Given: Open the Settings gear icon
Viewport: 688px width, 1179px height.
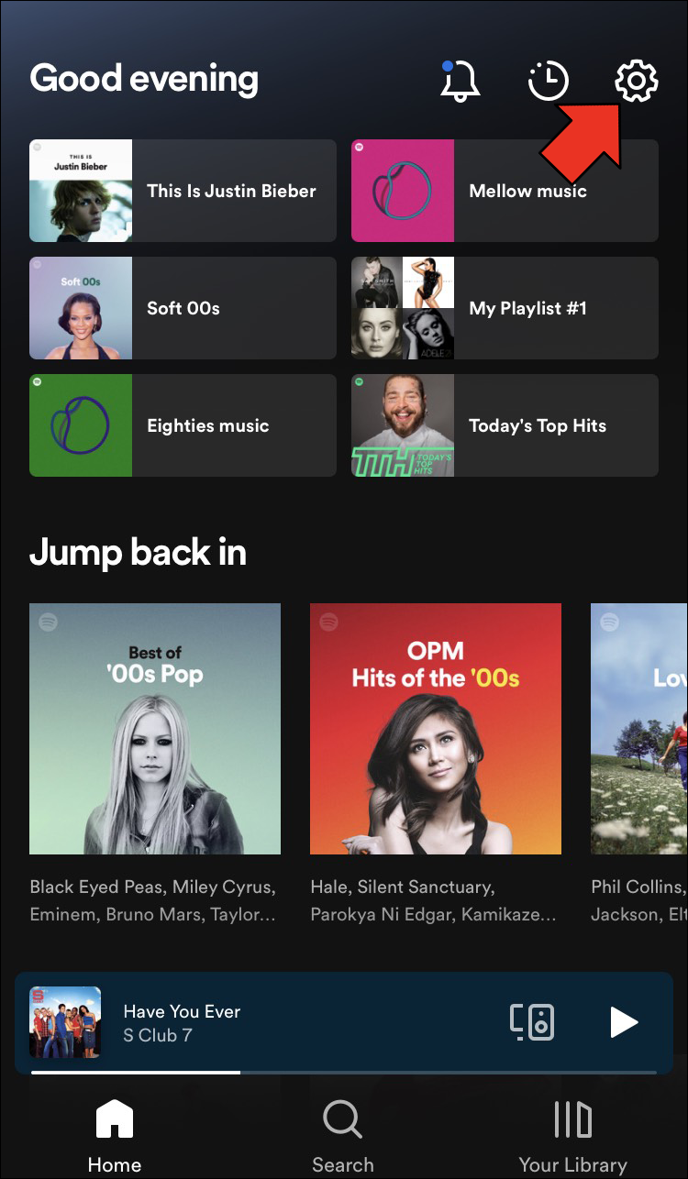Looking at the screenshot, I should coord(636,81).
